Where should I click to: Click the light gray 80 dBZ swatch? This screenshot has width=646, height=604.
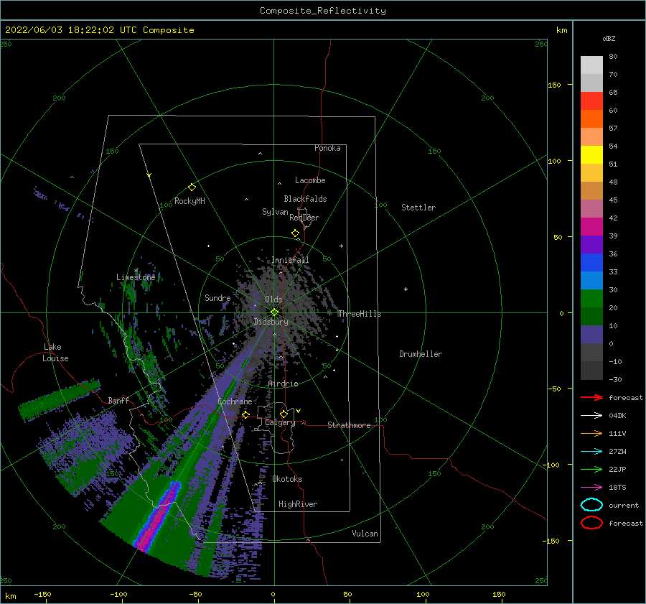[x=591, y=65]
